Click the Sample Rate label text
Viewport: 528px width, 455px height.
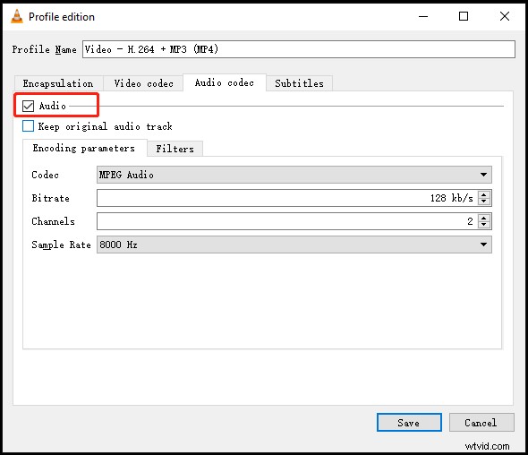(x=61, y=245)
